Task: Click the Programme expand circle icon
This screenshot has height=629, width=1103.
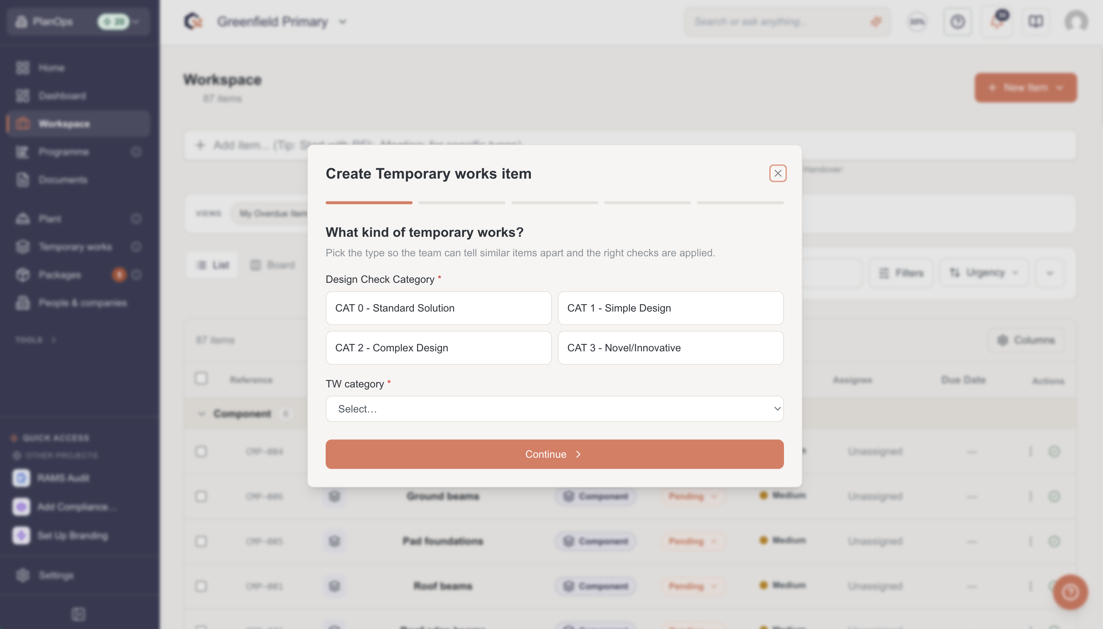Action: click(x=137, y=152)
